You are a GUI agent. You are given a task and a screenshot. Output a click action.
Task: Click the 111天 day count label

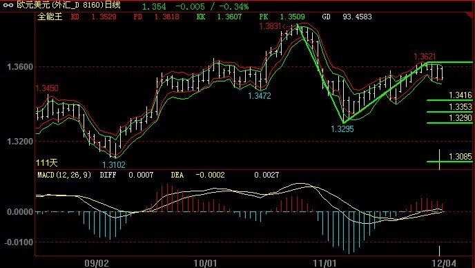click(47, 163)
